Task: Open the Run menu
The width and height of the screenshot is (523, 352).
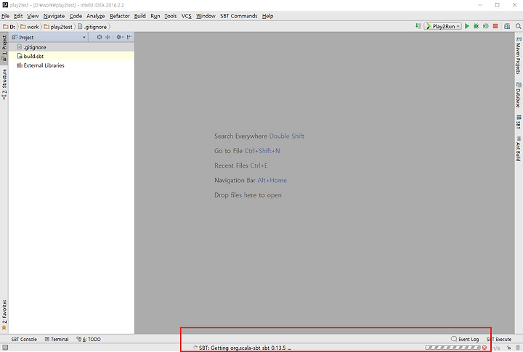Action: click(x=155, y=16)
